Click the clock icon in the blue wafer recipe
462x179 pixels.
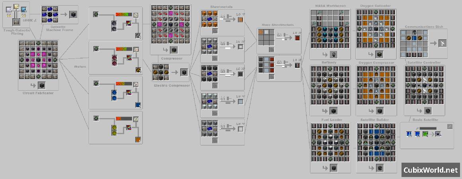[x=136, y=84]
